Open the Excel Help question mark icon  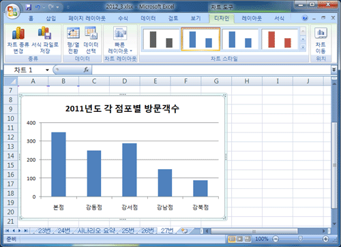[x=305, y=18]
